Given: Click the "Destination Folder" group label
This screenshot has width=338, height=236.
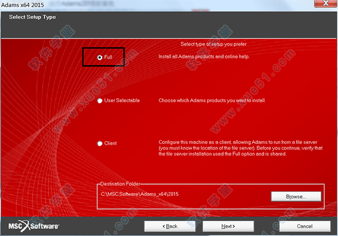Looking at the screenshot, I should click(121, 184).
